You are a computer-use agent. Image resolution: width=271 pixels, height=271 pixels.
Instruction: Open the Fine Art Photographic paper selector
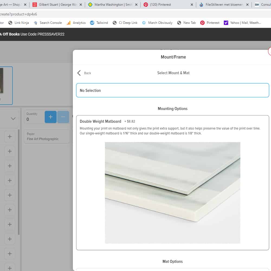click(x=46, y=136)
